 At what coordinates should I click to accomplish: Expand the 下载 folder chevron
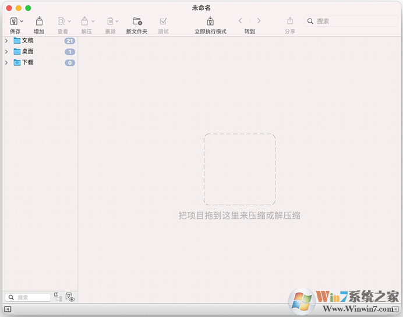[6, 63]
